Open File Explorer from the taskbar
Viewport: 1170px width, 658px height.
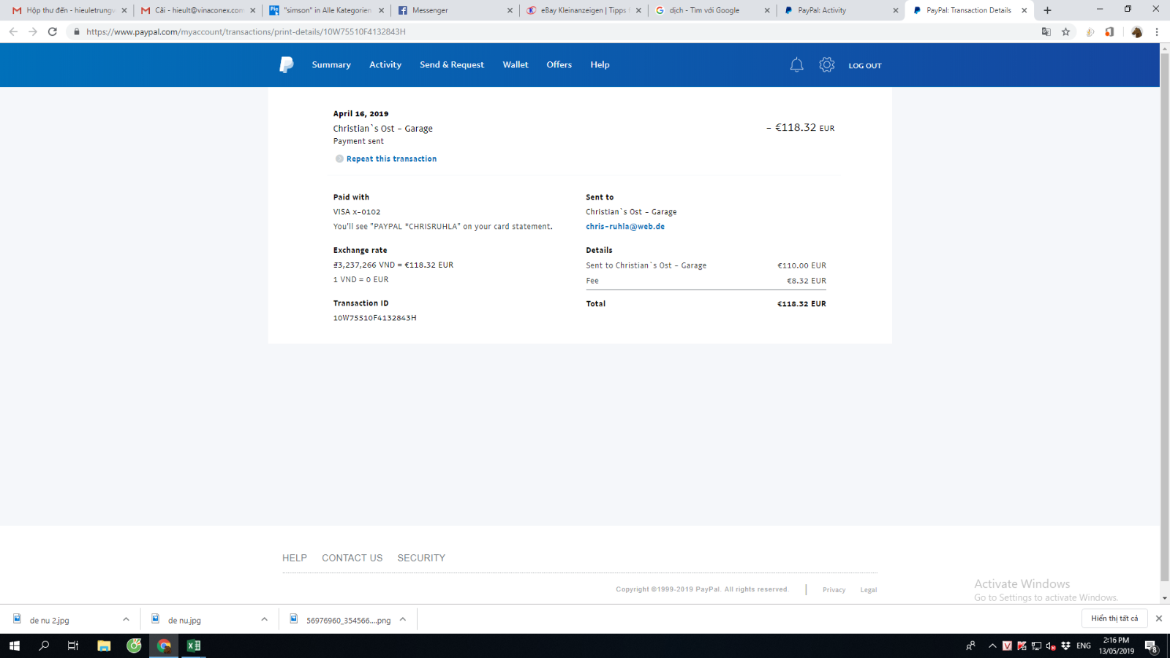click(x=104, y=646)
